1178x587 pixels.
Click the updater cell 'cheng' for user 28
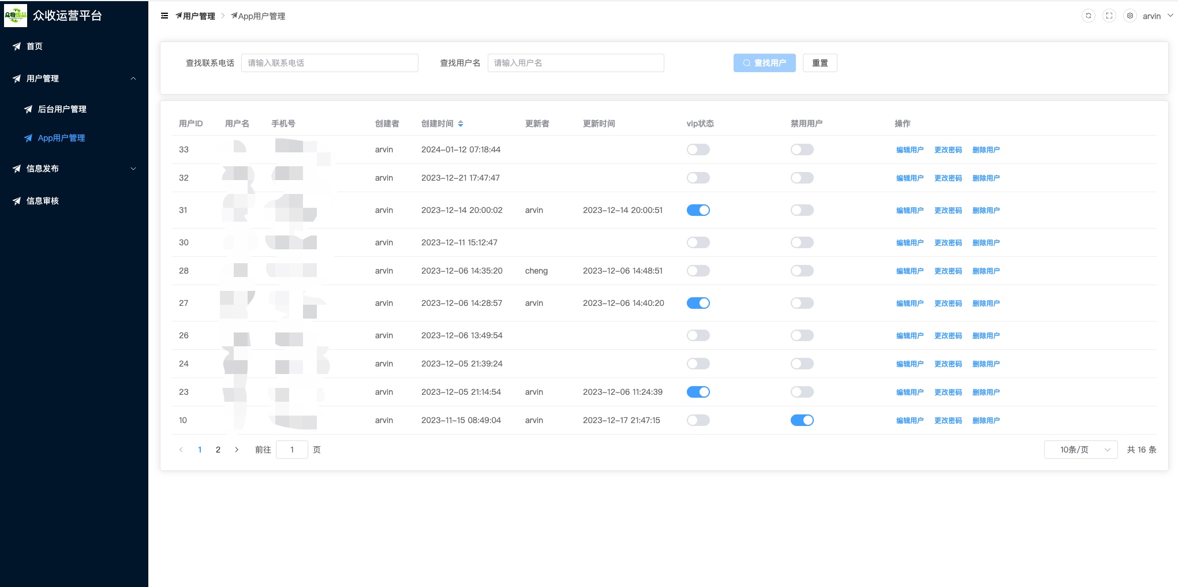coord(536,271)
